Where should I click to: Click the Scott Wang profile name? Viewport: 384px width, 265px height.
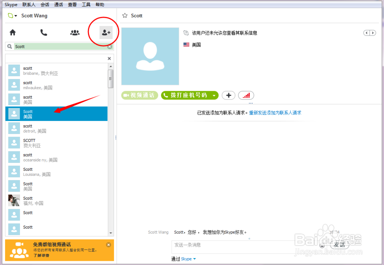[34, 16]
